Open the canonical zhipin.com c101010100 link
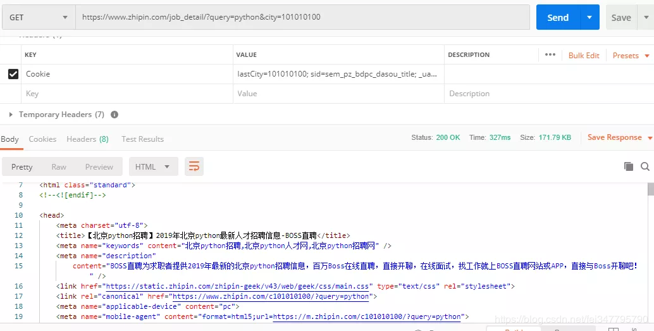 point(271,296)
